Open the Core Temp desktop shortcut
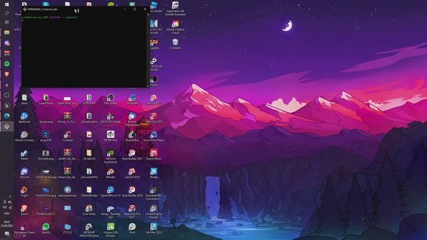The width and height of the screenshot is (427, 240). (89, 210)
